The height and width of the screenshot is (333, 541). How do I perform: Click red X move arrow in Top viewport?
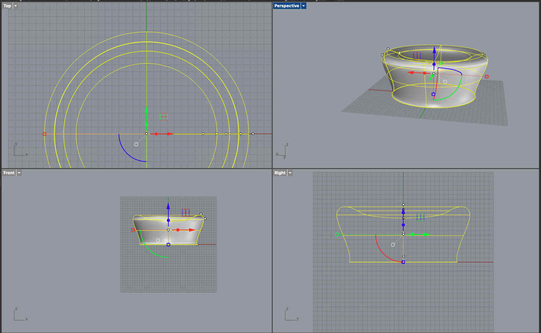tap(170, 134)
